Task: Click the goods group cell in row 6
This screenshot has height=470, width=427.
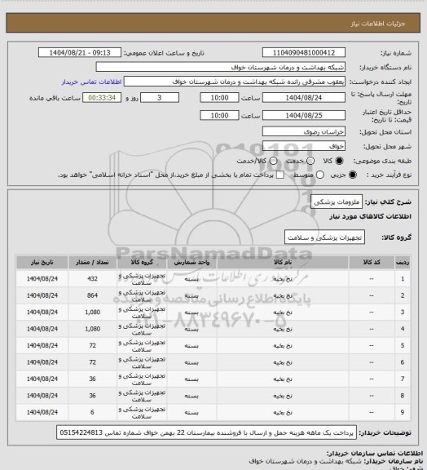Action: pyautogui.click(x=142, y=362)
